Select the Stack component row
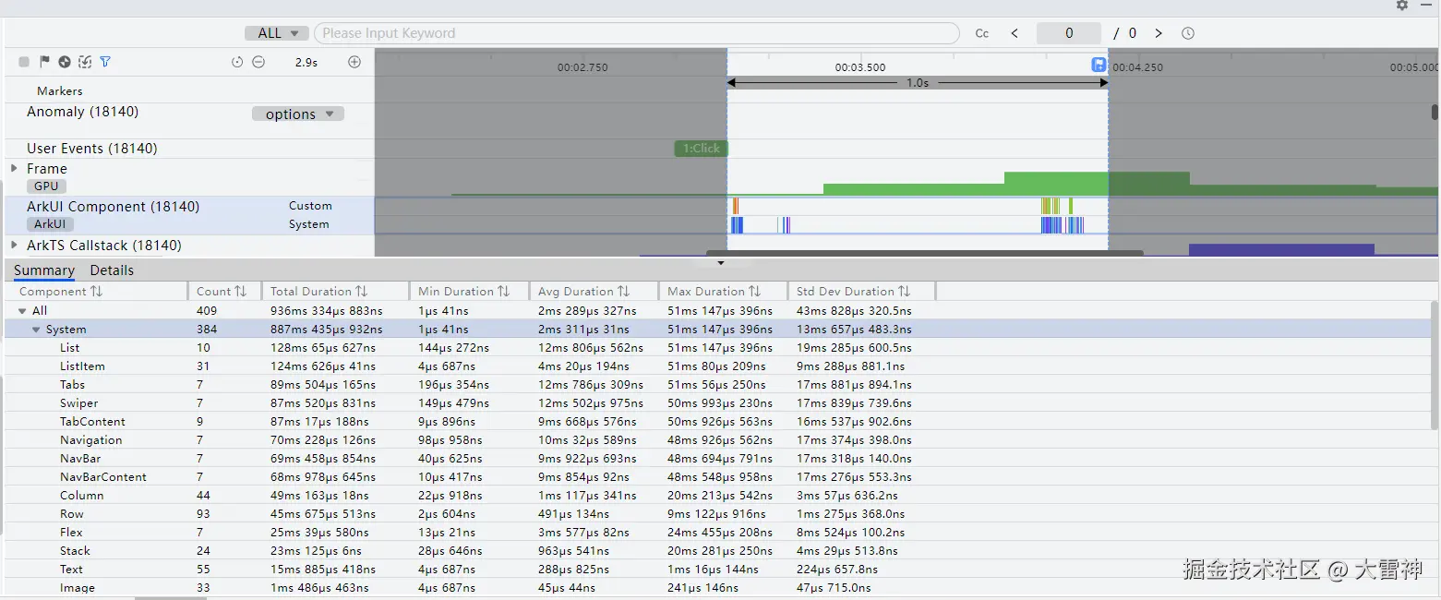 click(720, 551)
